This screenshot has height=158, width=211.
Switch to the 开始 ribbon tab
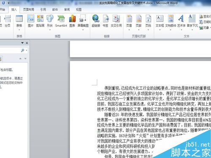(x=2, y=9)
